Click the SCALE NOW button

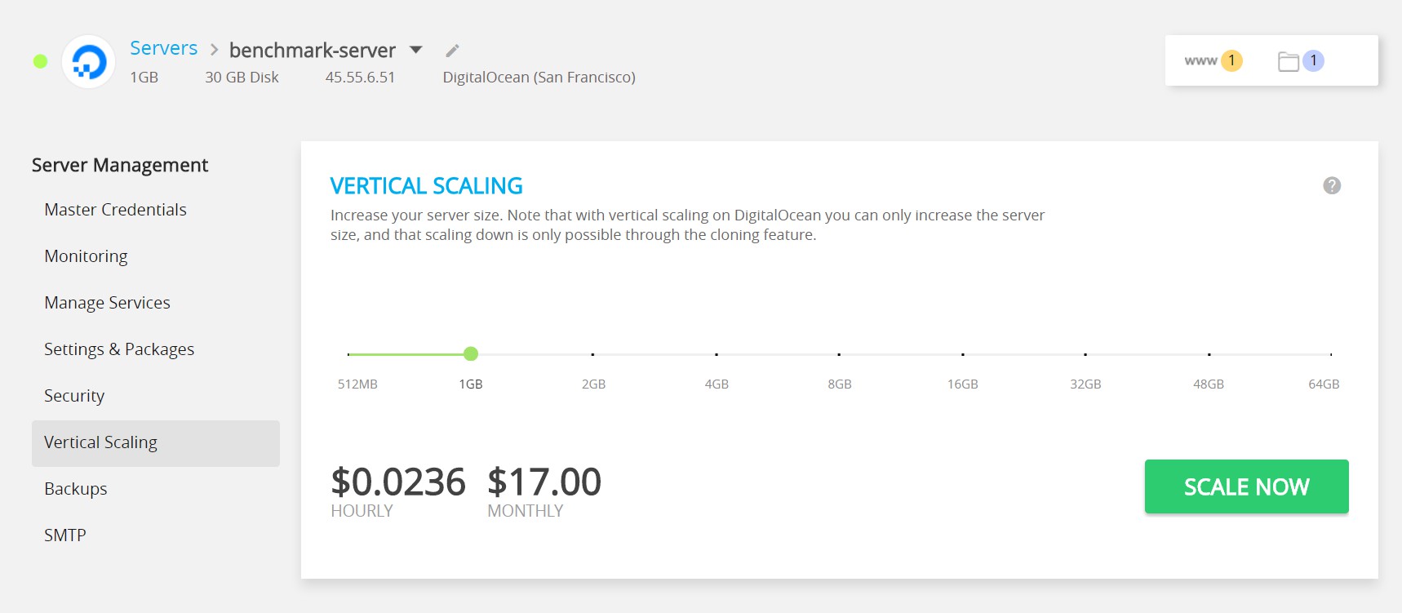(1246, 486)
